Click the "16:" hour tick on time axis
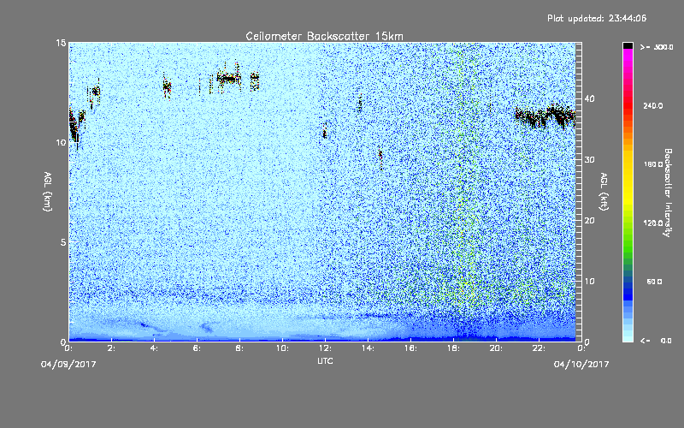This screenshot has height=428, width=684. [410, 348]
